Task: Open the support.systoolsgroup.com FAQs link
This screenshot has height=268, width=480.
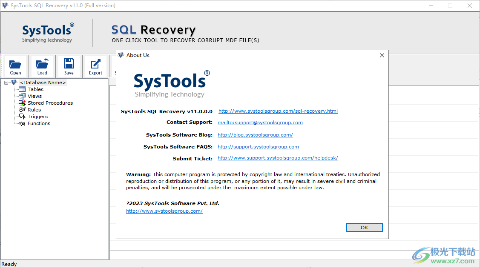Action: [x=258, y=147]
